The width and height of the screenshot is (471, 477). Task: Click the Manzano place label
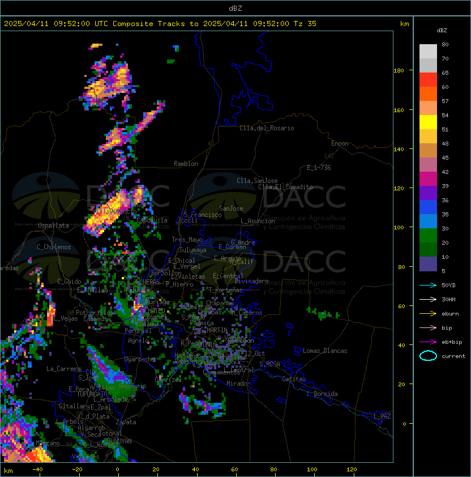[x=48, y=443]
